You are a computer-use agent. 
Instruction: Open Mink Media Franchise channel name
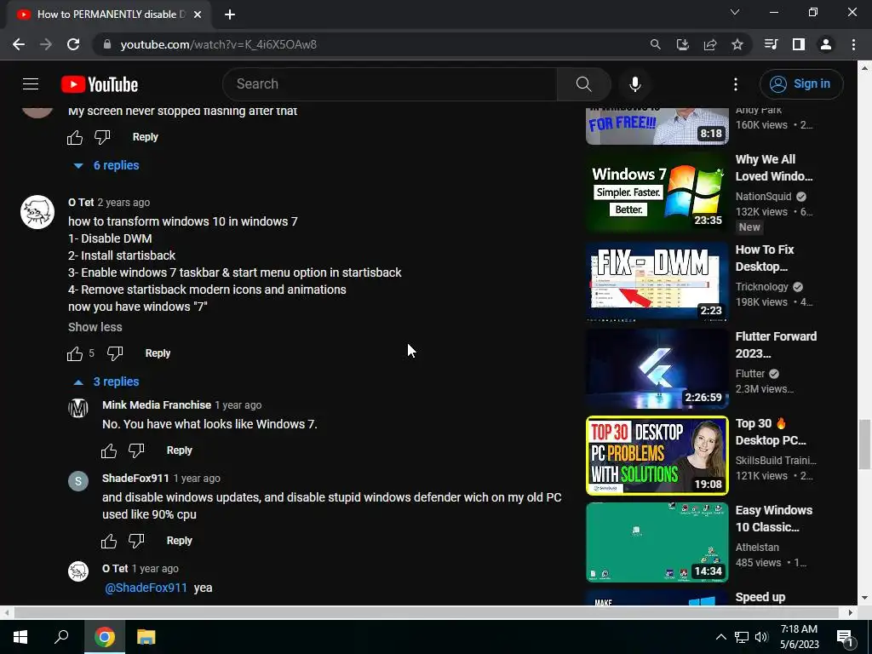coord(157,405)
